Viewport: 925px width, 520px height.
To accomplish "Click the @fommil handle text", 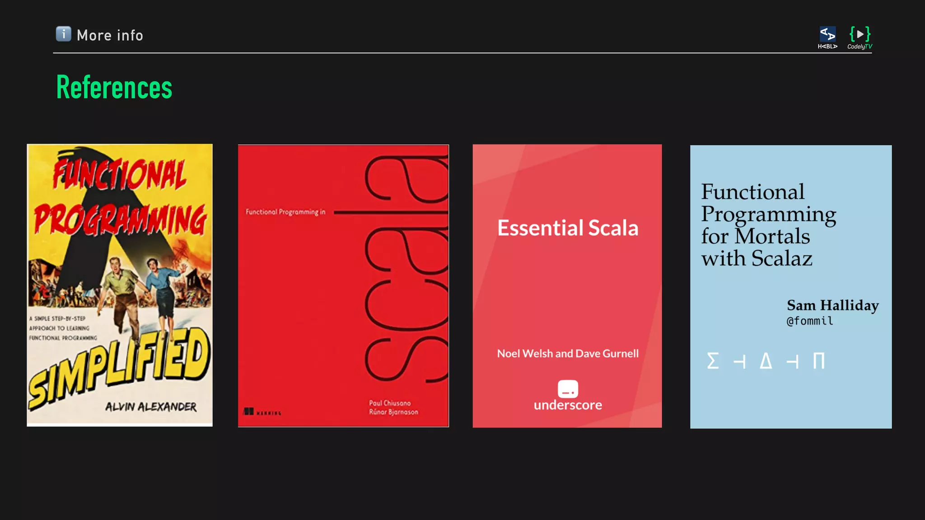I will [x=810, y=321].
